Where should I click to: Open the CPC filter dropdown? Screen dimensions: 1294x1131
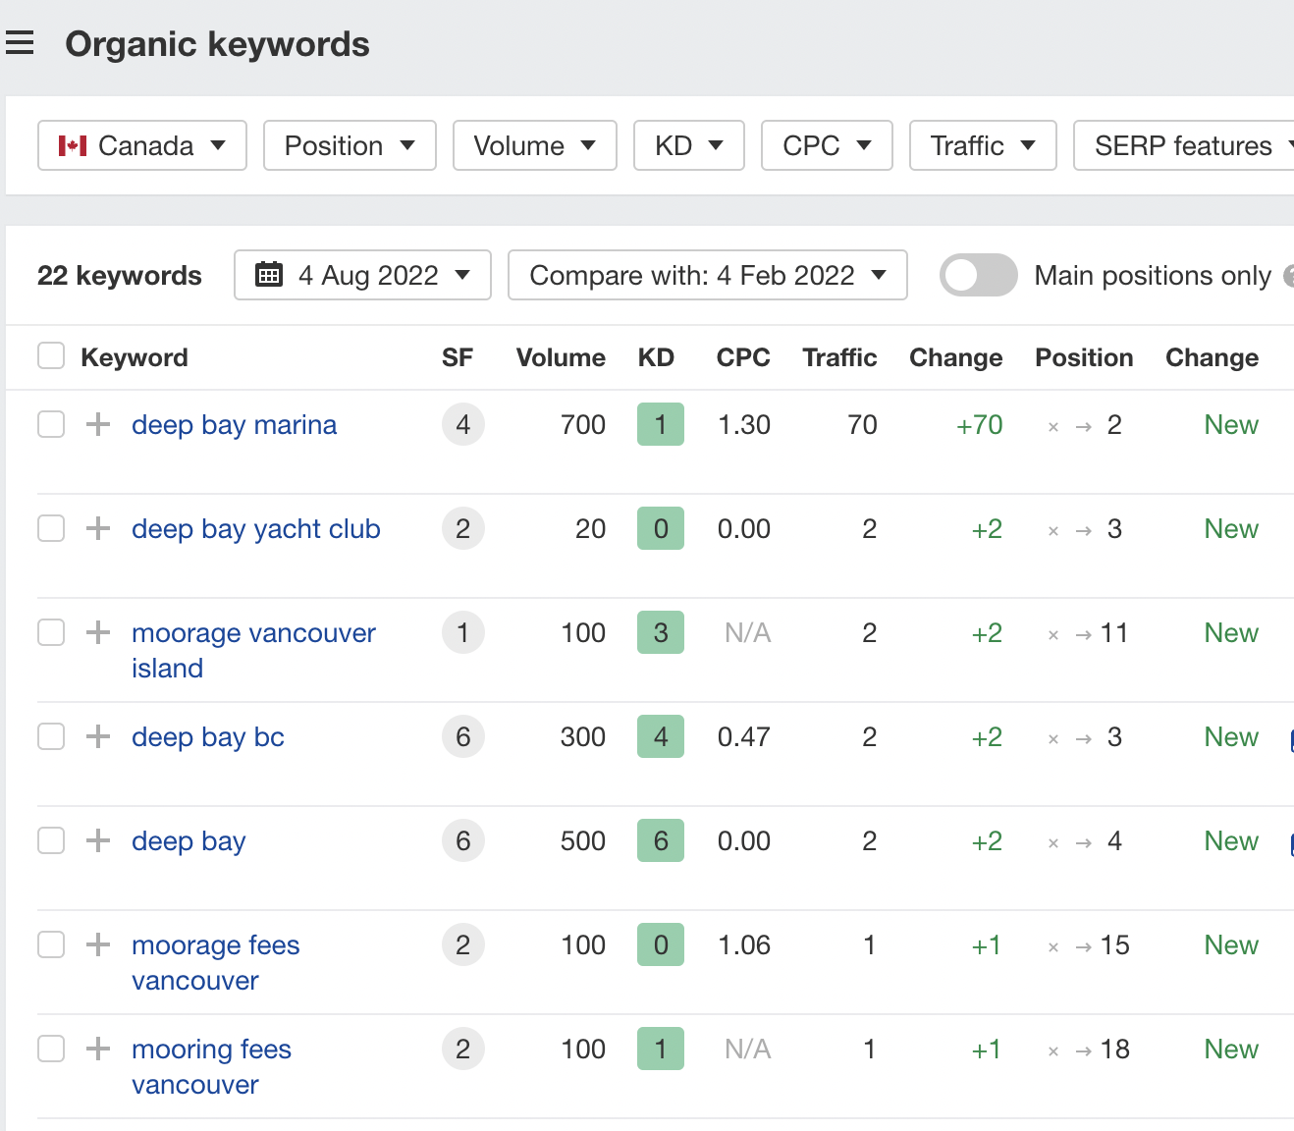point(826,144)
